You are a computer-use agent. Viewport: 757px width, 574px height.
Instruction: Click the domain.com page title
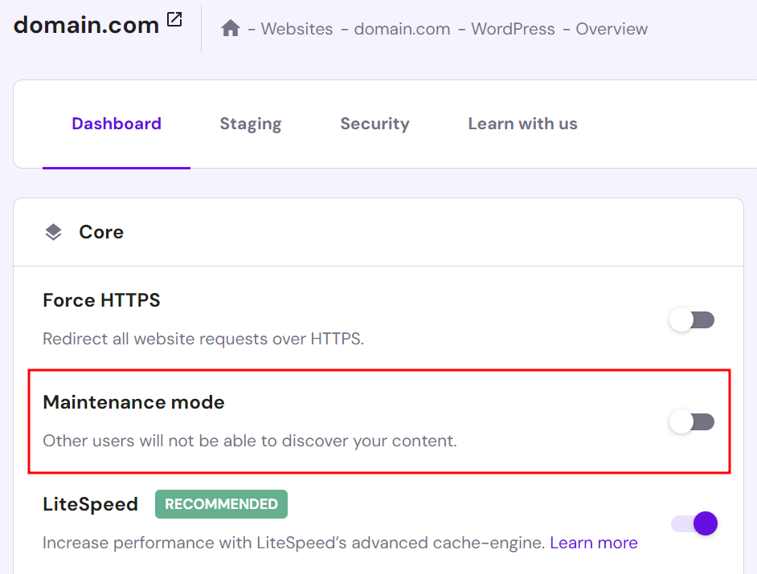pyautogui.click(x=86, y=25)
